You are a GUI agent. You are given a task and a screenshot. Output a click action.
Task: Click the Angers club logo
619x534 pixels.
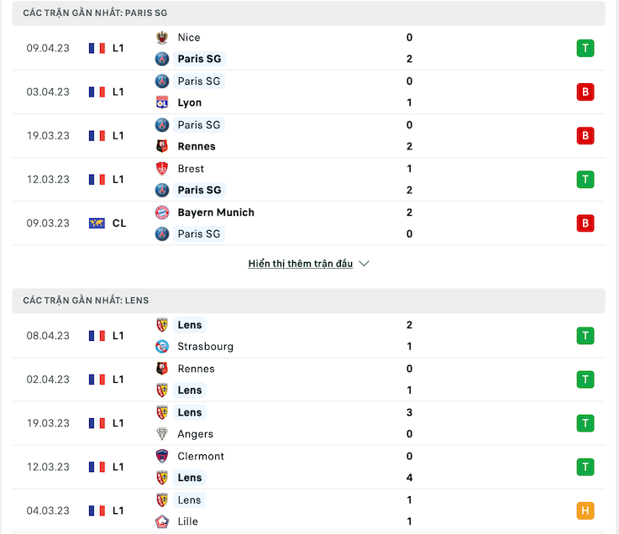coord(162,434)
